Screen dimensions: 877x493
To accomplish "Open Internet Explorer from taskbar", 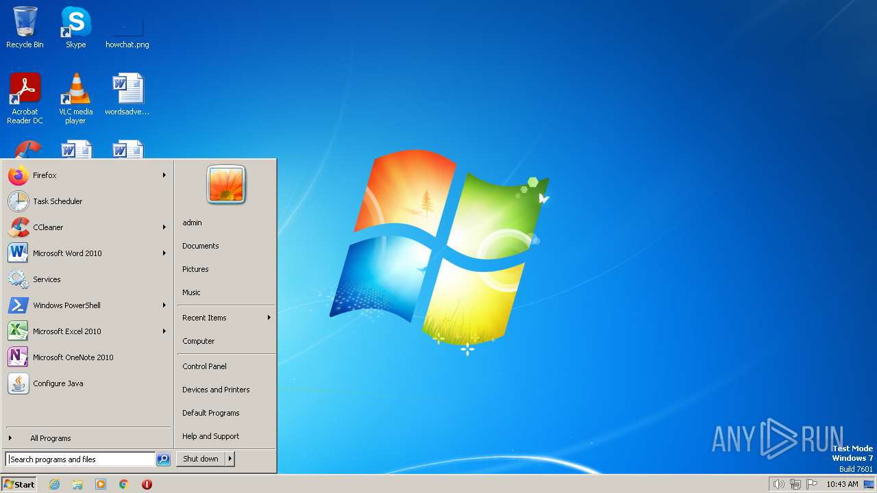I will pyautogui.click(x=54, y=484).
